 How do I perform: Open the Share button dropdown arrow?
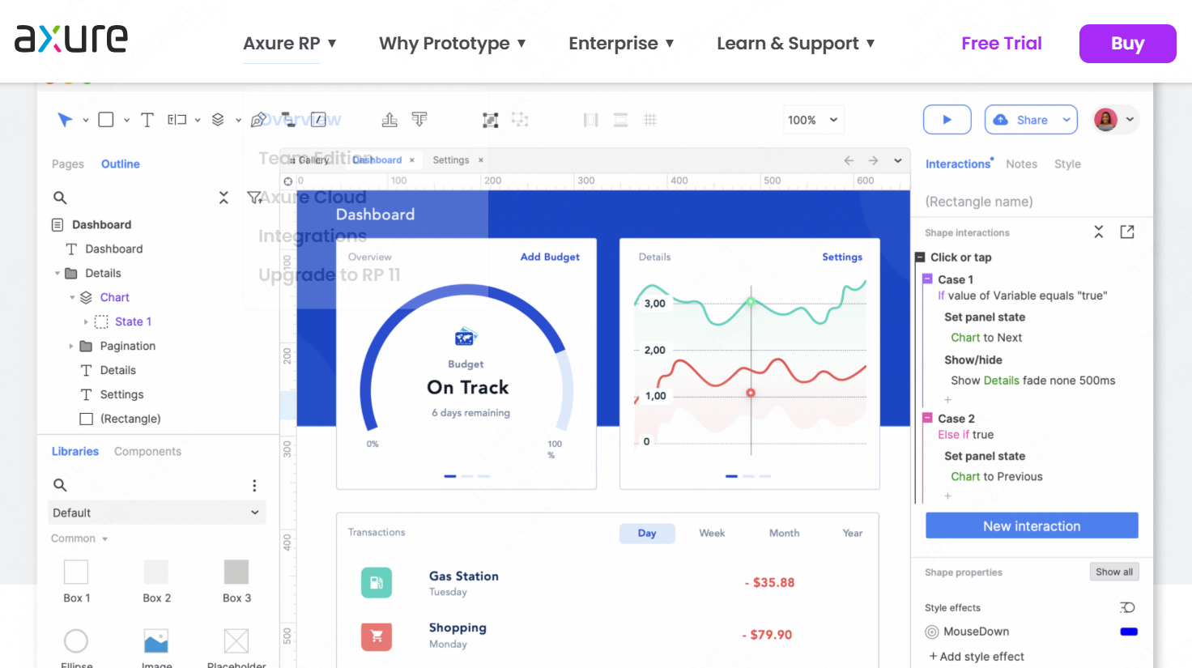[x=1066, y=120]
